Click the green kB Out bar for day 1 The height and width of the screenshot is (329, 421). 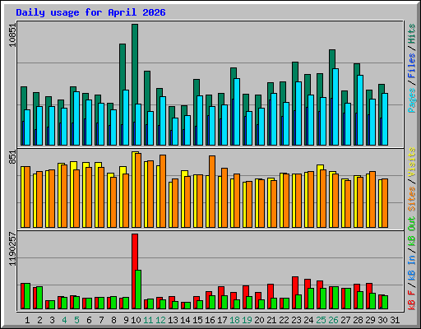[x=27, y=296]
